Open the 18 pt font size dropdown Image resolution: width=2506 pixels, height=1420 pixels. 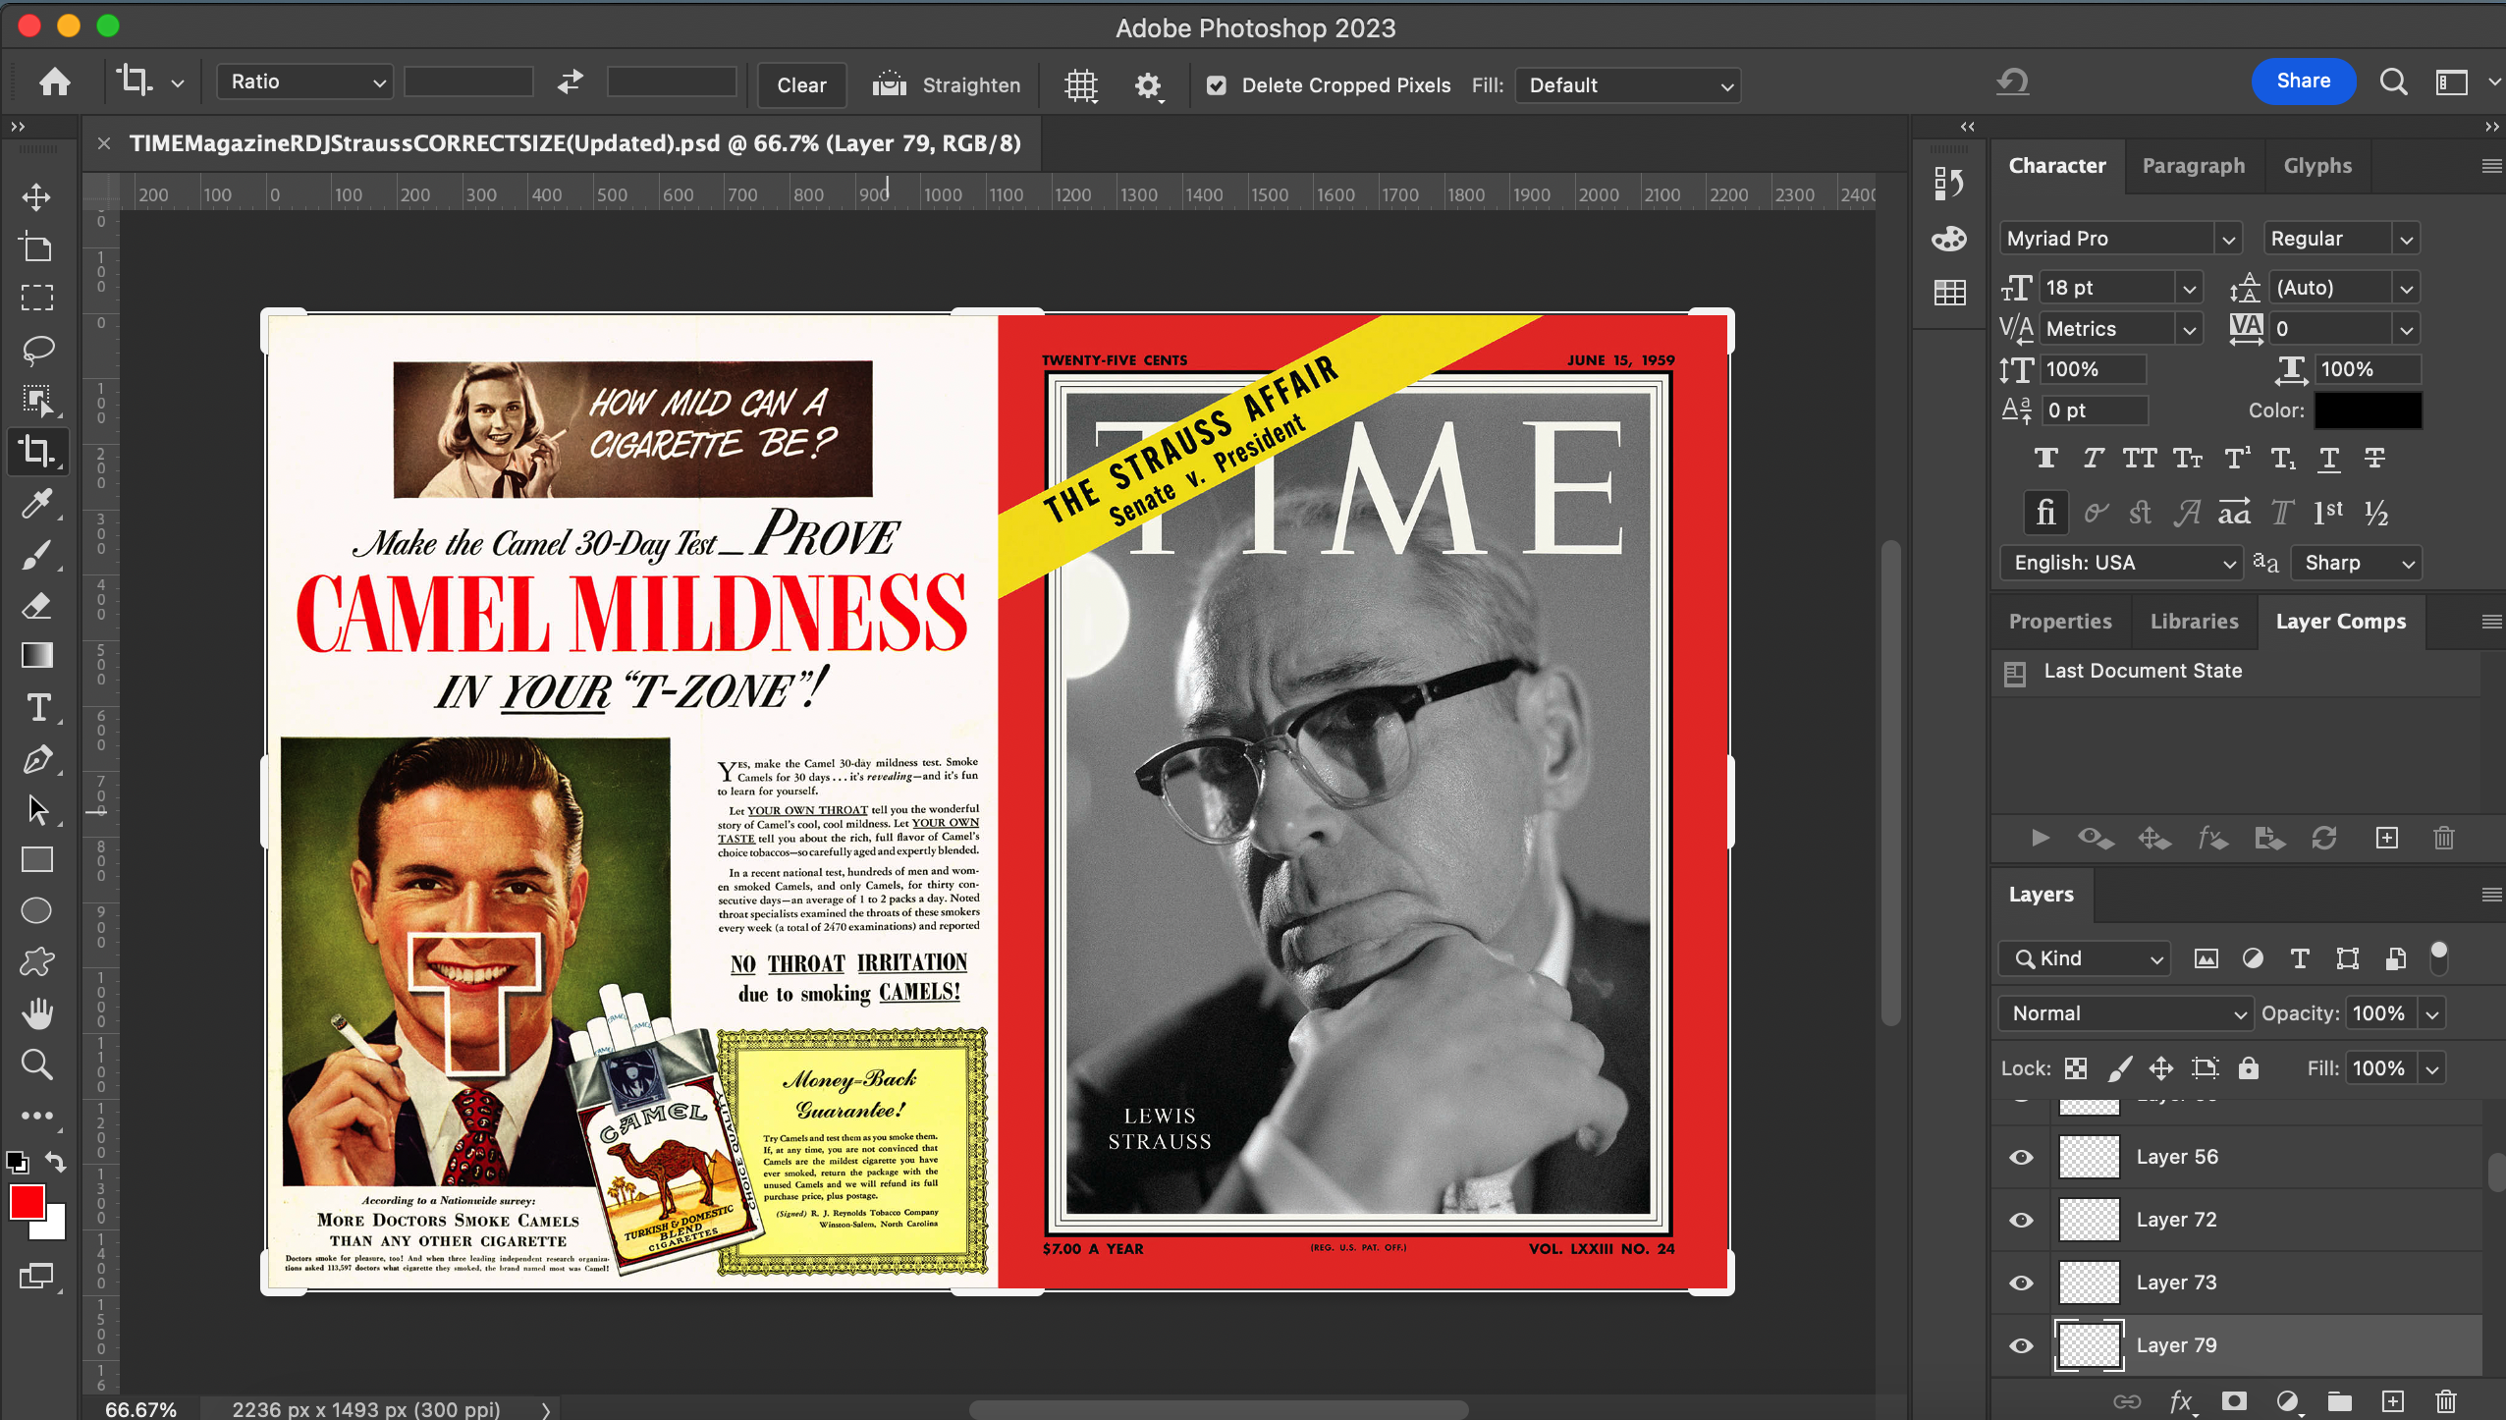pos(2189,289)
